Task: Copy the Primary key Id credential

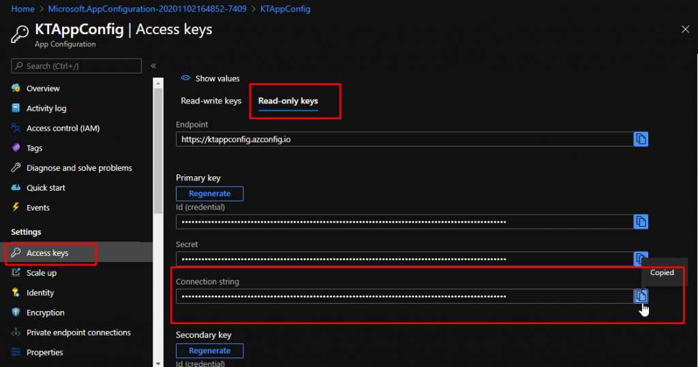Action: point(641,221)
